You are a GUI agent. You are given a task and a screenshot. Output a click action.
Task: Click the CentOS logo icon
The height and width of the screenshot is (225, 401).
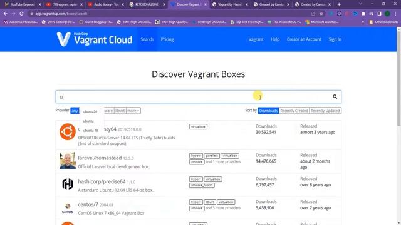click(x=68, y=208)
